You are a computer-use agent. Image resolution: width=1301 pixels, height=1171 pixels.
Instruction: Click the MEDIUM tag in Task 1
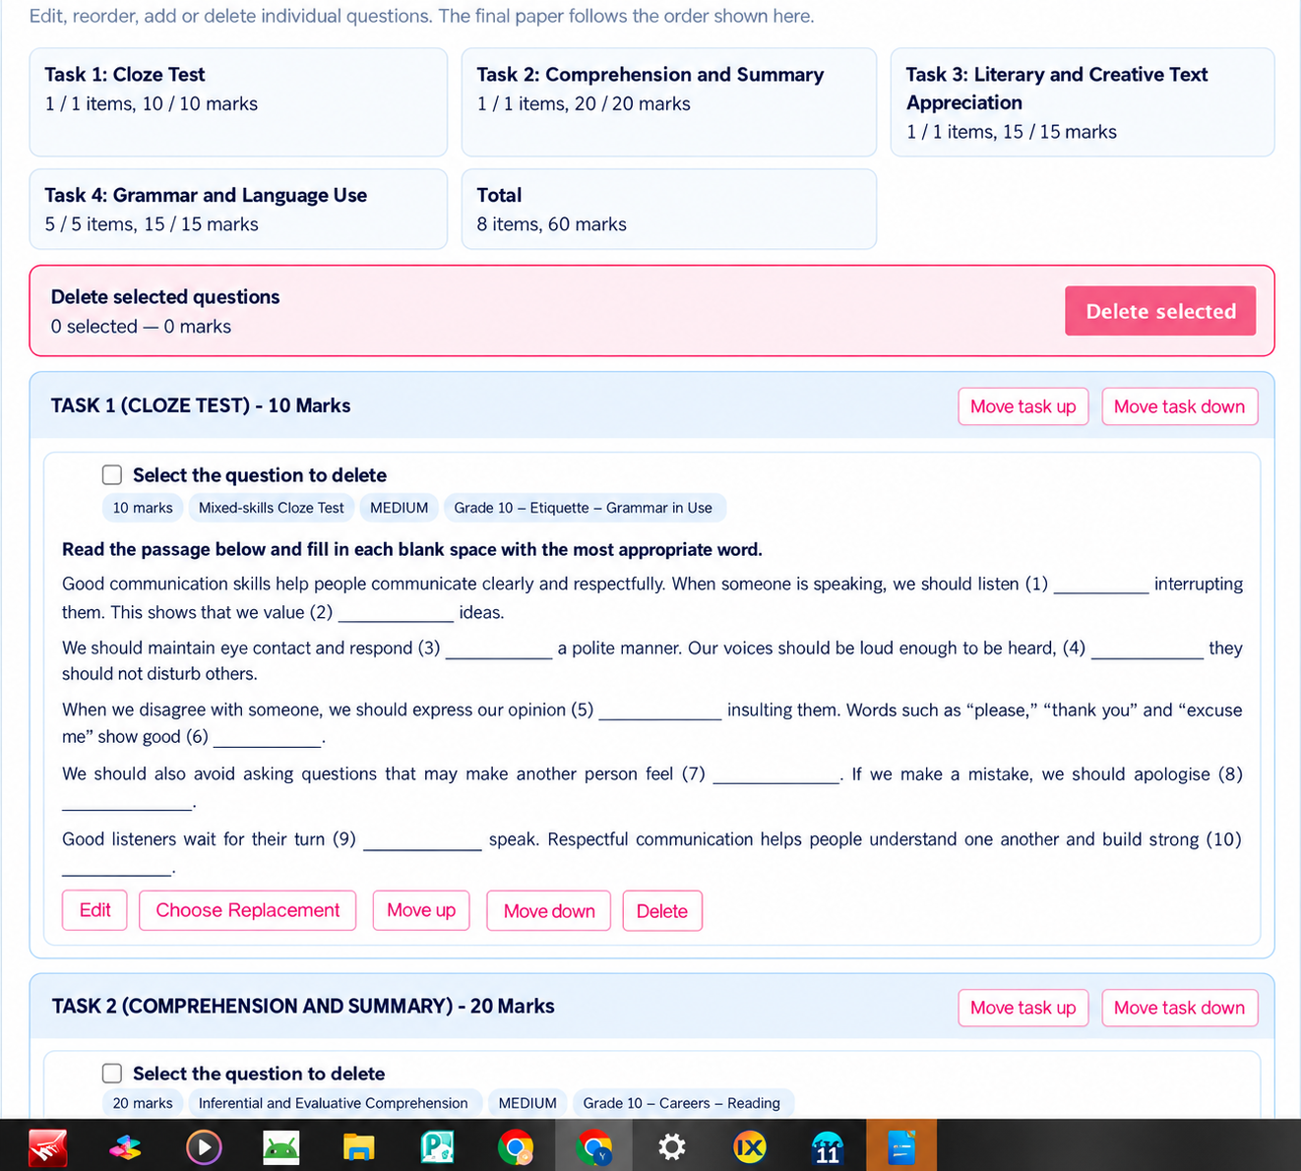[x=400, y=508]
